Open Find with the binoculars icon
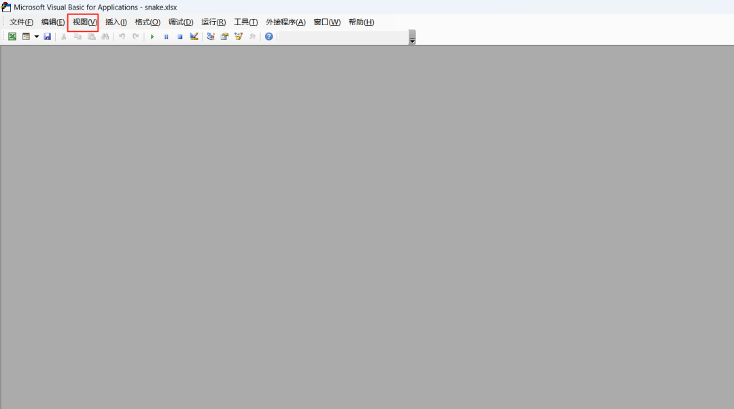The width and height of the screenshot is (734, 409). pyautogui.click(x=105, y=37)
